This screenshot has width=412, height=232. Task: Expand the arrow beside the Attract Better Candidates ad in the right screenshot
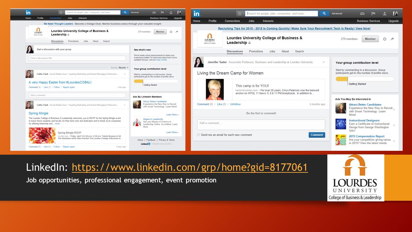394,110
